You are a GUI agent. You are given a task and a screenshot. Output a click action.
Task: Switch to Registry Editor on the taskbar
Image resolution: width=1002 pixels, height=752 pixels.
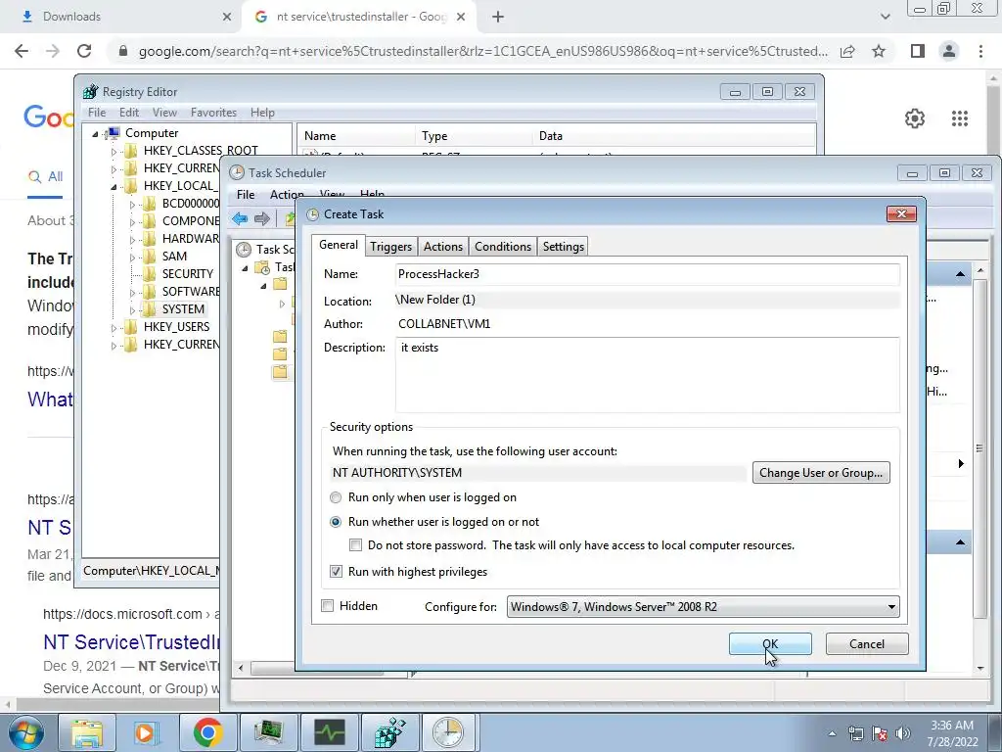coord(389,732)
